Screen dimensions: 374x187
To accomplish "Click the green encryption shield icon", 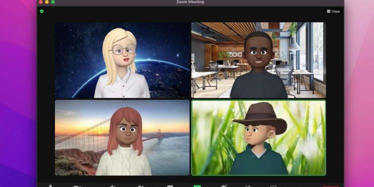I will pyautogui.click(x=42, y=11).
